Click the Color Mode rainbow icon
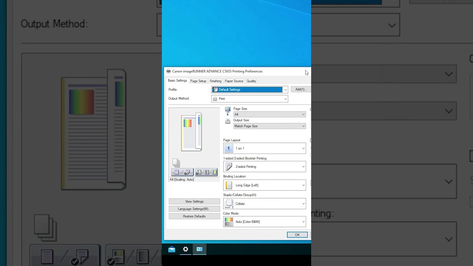 (x=229, y=222)
